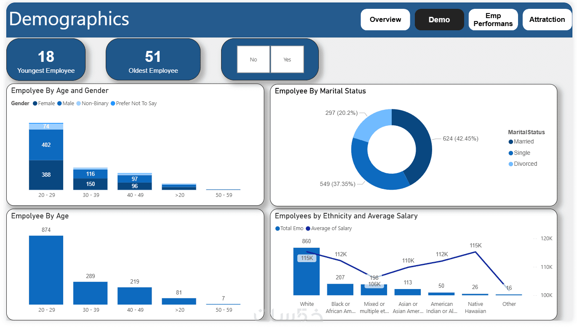Select the Male gender legend entry
The height and width of the screenshot is (329, 577).
coord(66,103)
